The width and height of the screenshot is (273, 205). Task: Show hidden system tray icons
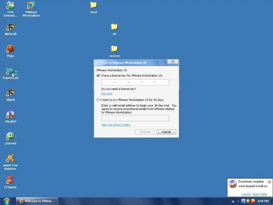coord(238,201)
